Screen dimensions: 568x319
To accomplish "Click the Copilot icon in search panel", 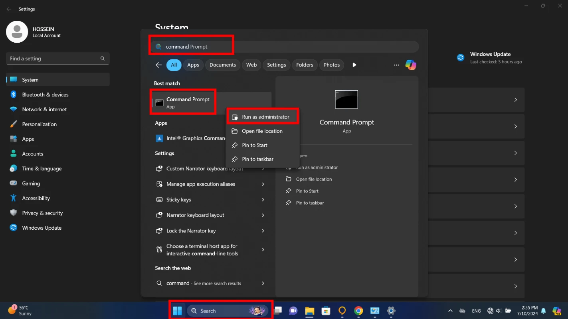I will (411, 65).
